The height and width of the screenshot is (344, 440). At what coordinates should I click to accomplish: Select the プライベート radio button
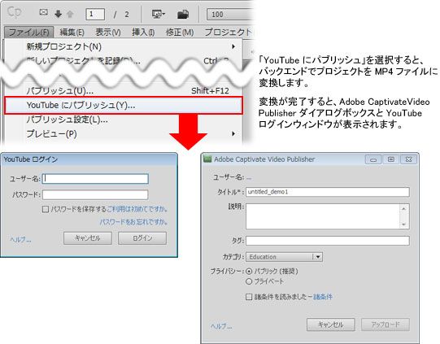249,281
